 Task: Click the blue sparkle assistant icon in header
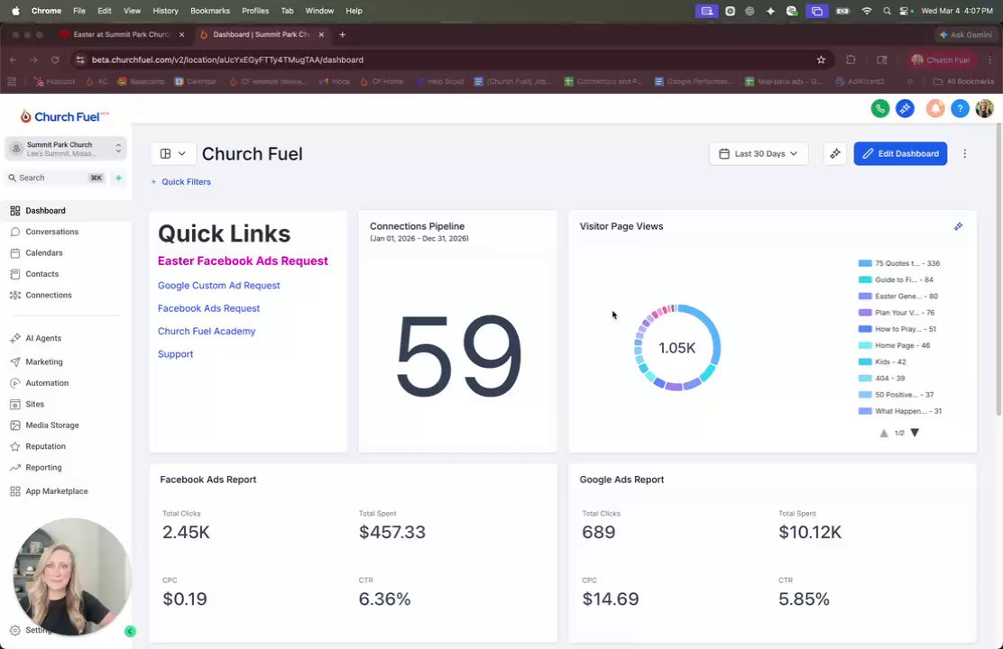tap(905, 109)
